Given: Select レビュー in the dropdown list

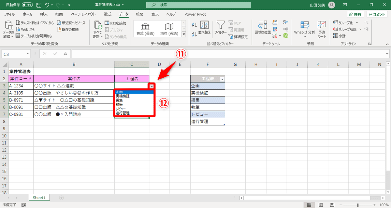Looking at the screenshot, I should tap(134, 109).
